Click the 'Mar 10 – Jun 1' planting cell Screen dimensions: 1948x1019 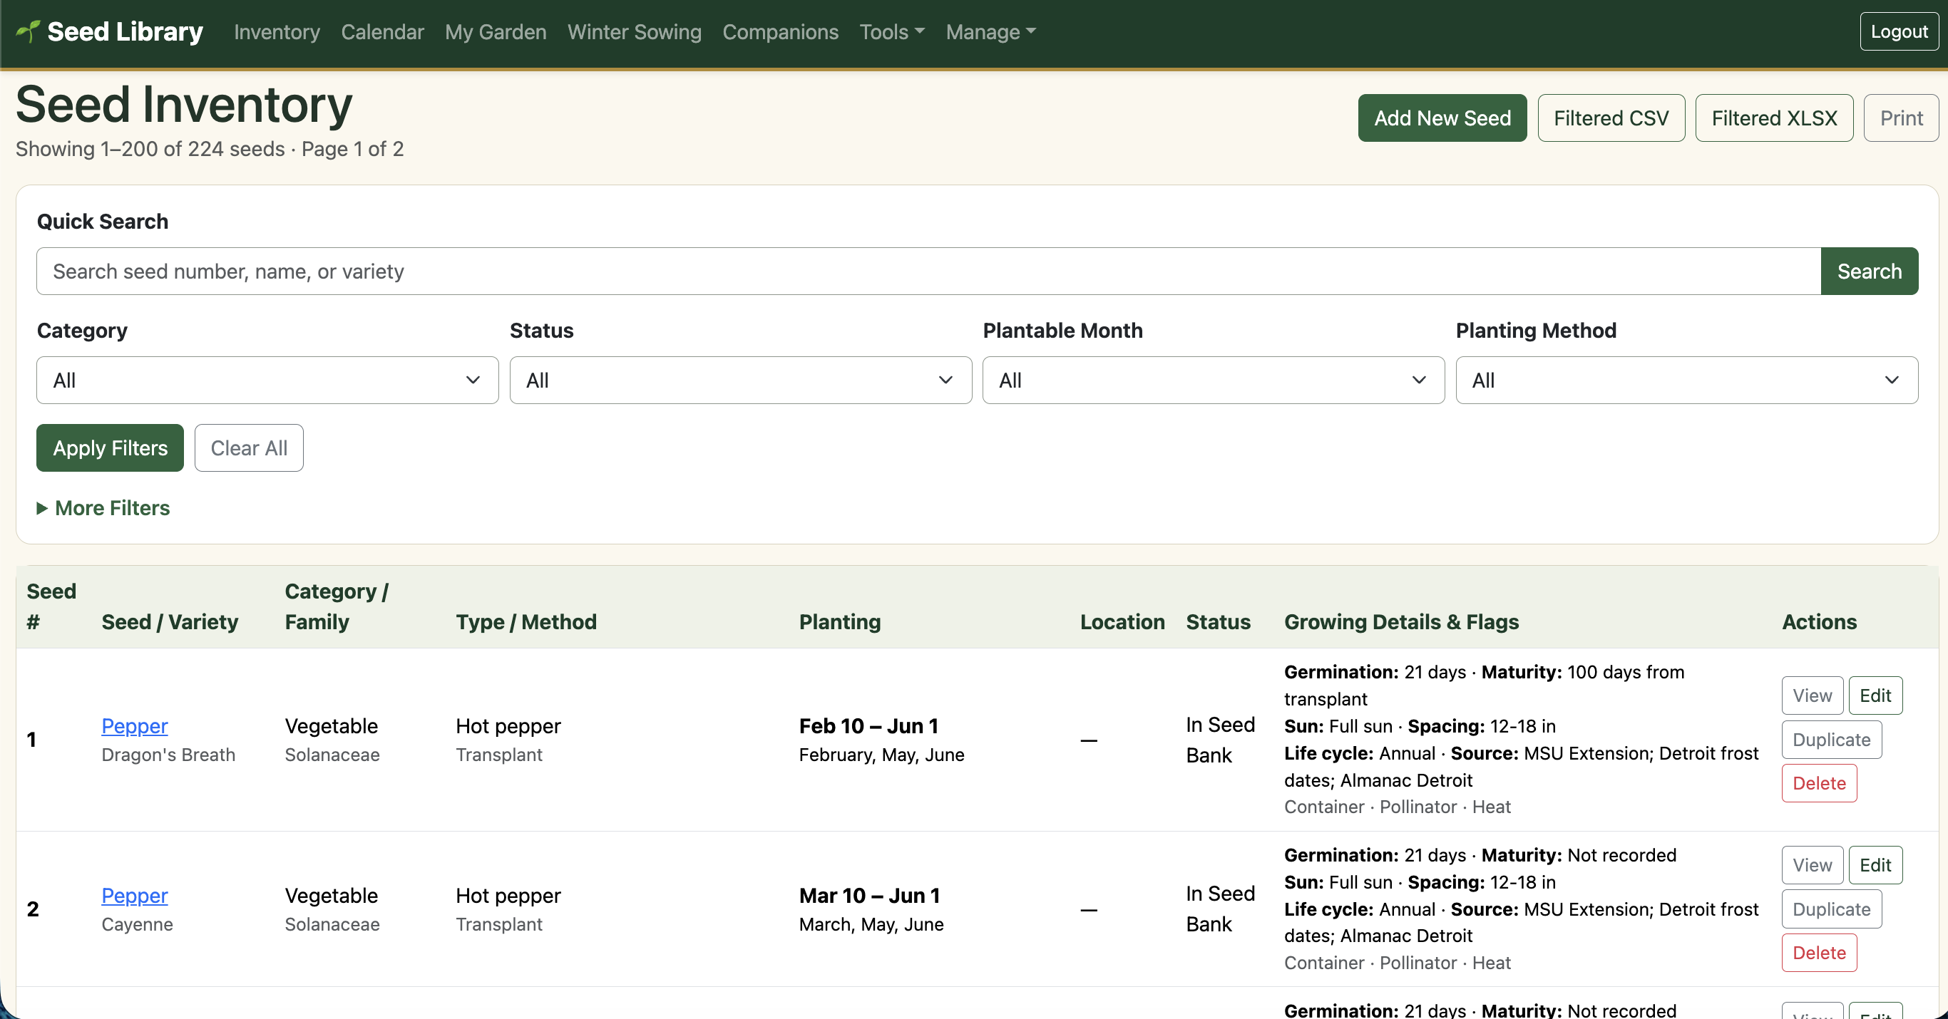(x=870, y=895)
